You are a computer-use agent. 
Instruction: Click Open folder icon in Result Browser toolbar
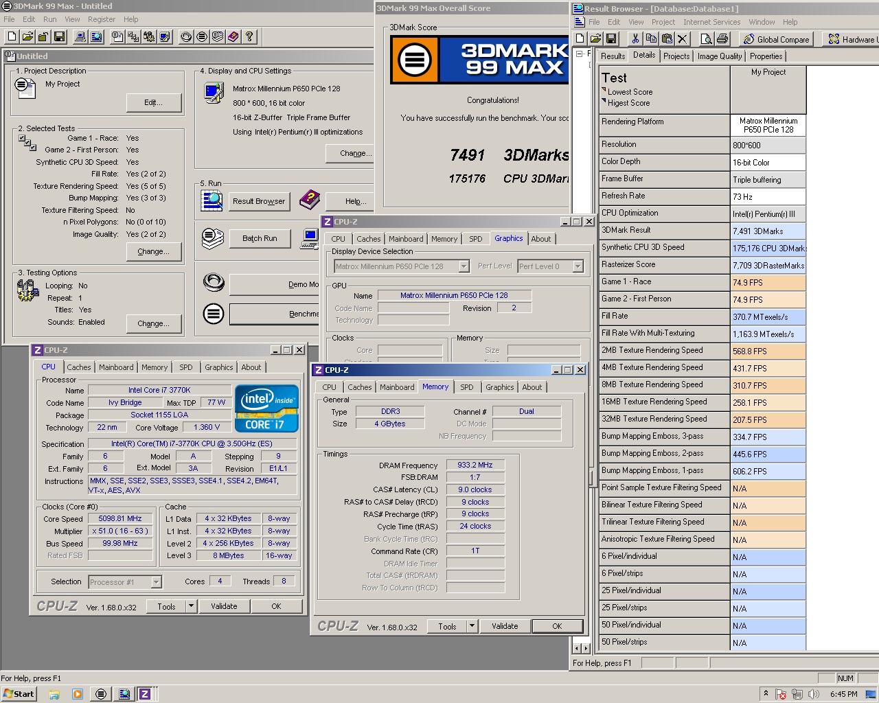point(595,39)
